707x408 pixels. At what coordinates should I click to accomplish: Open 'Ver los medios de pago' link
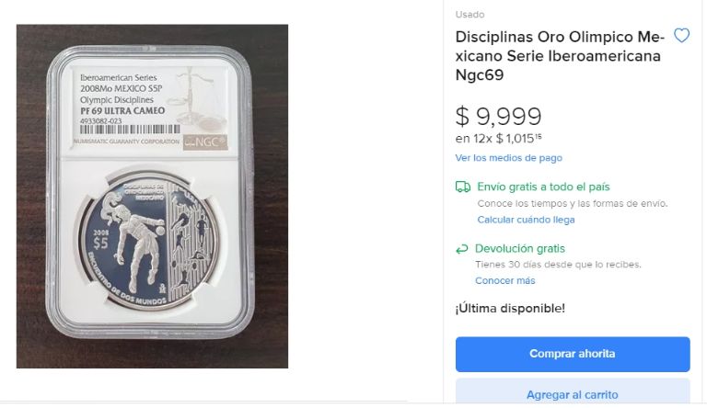click(508, 158)
